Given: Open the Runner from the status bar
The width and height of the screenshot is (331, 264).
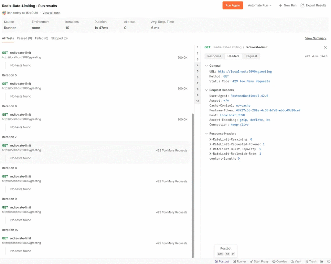Looking at the screenshot, I should click(x=240, y=261).
